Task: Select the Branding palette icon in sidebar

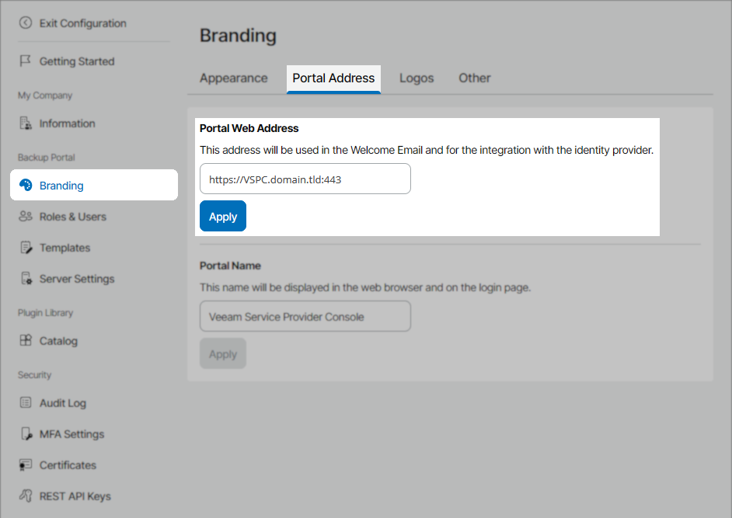Action: tap(26, 185)
